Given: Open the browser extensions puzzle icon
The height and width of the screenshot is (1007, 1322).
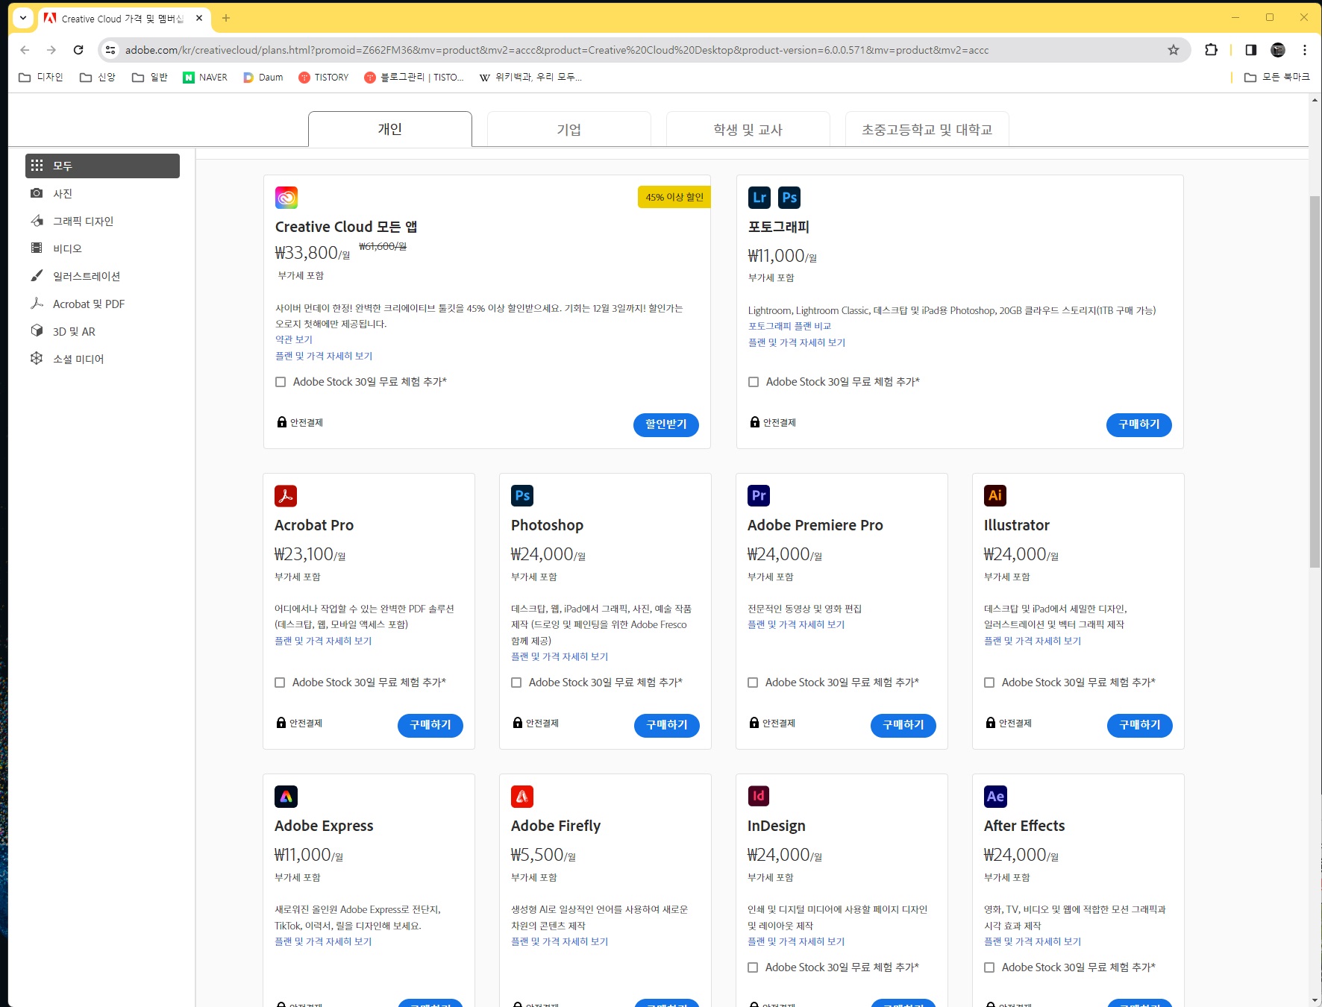Looking at the screenshot, I should click(1212, 50).
